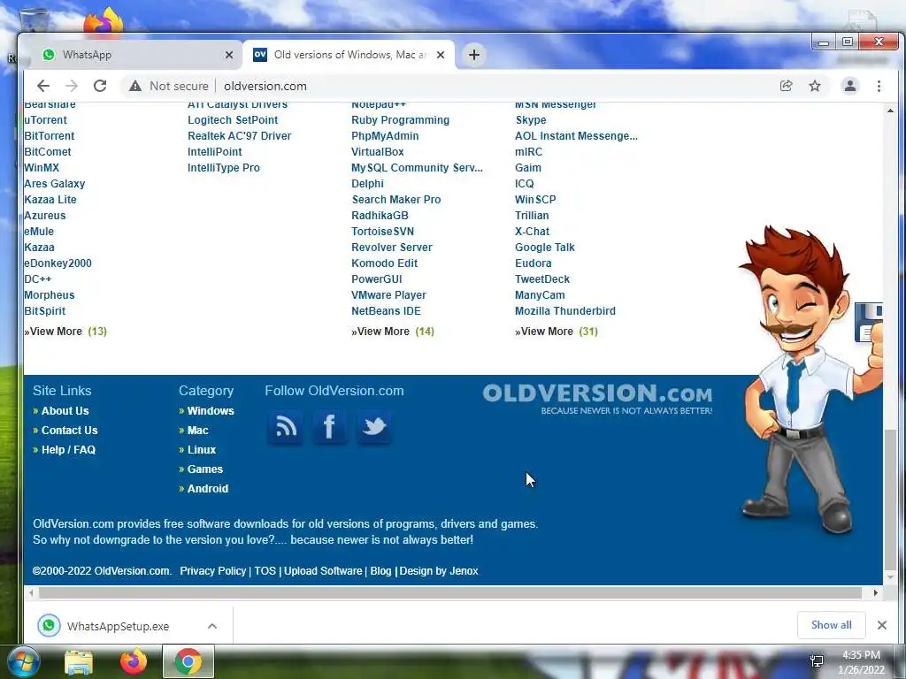This screenshot has height=679, width=906.
Task: Open the About Us link
Action: tap(65, 411)
